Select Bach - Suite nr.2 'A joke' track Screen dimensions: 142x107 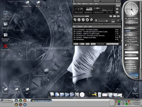96,34
